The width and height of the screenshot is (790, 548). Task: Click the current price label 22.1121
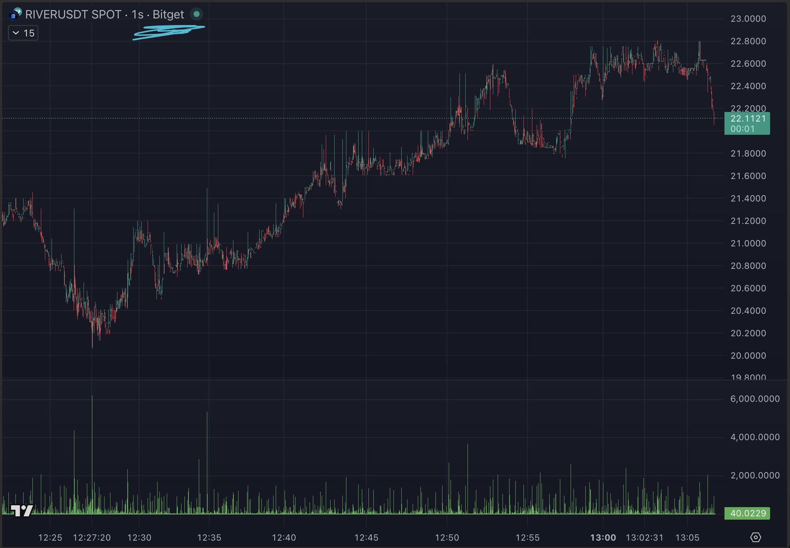tap(748, 119)
